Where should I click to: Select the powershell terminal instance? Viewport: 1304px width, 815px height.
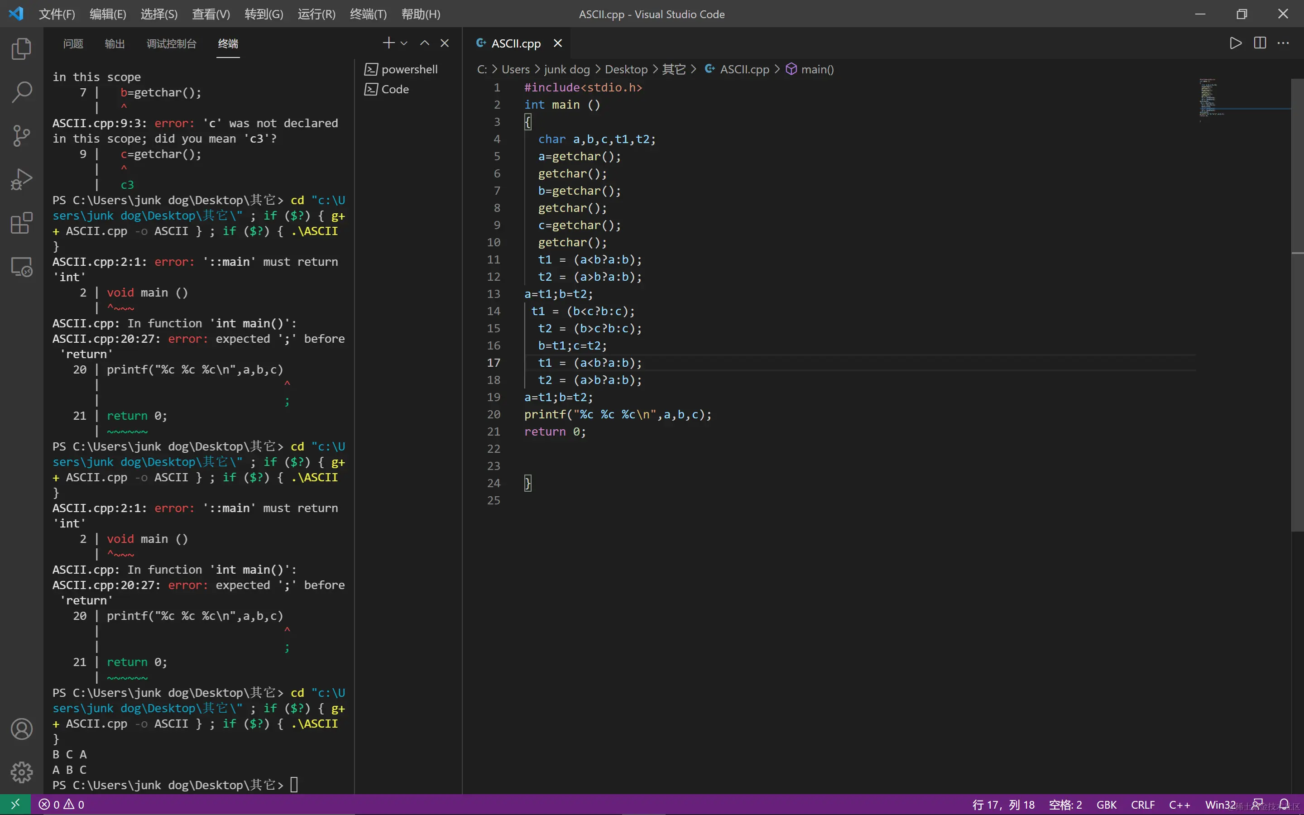pyautogui.click(x=408, y=69)
